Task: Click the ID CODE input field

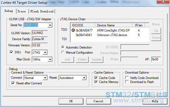Action: click(x=135, y=47)
